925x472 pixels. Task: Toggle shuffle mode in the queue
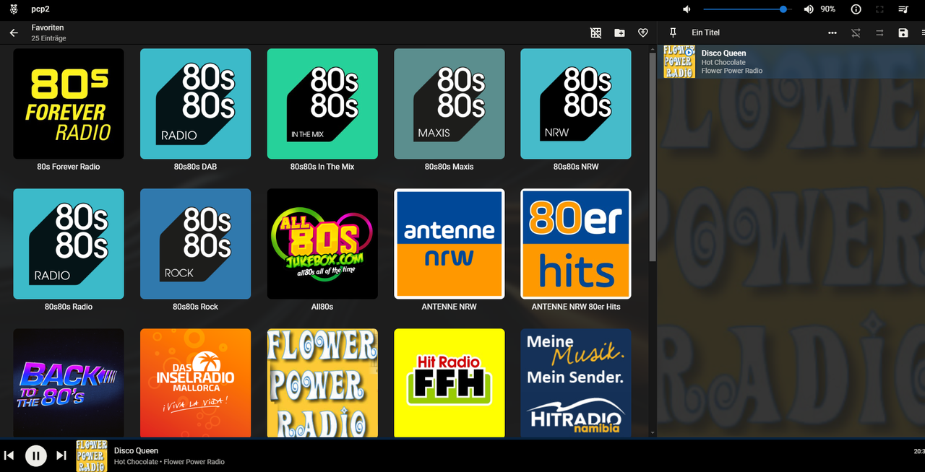click(x=856, y=32)
